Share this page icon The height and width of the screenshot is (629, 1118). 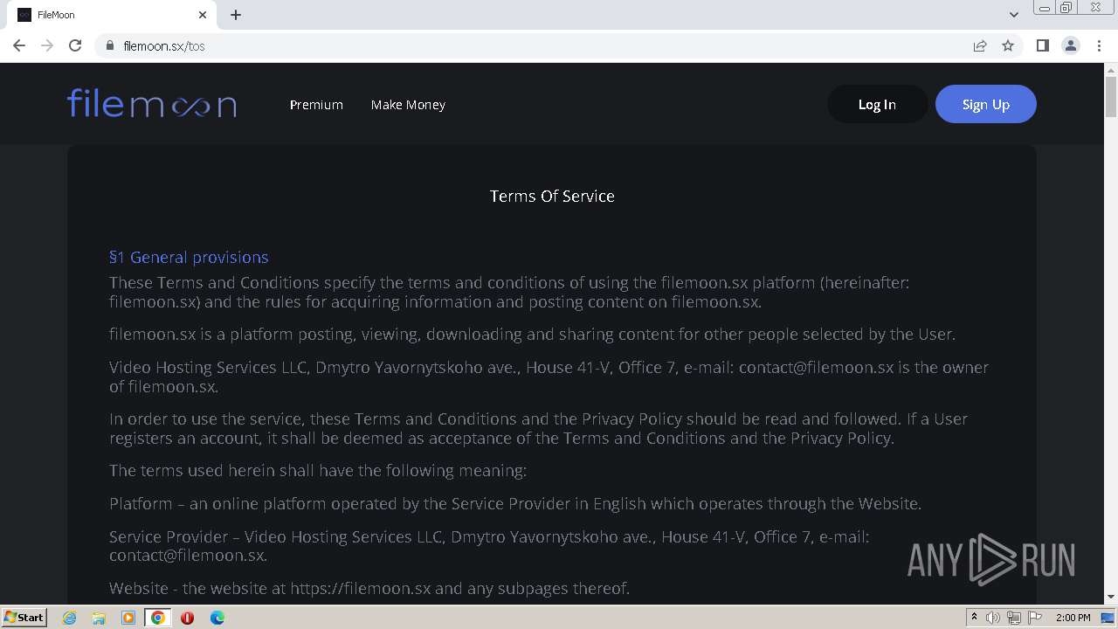(980, 45)
